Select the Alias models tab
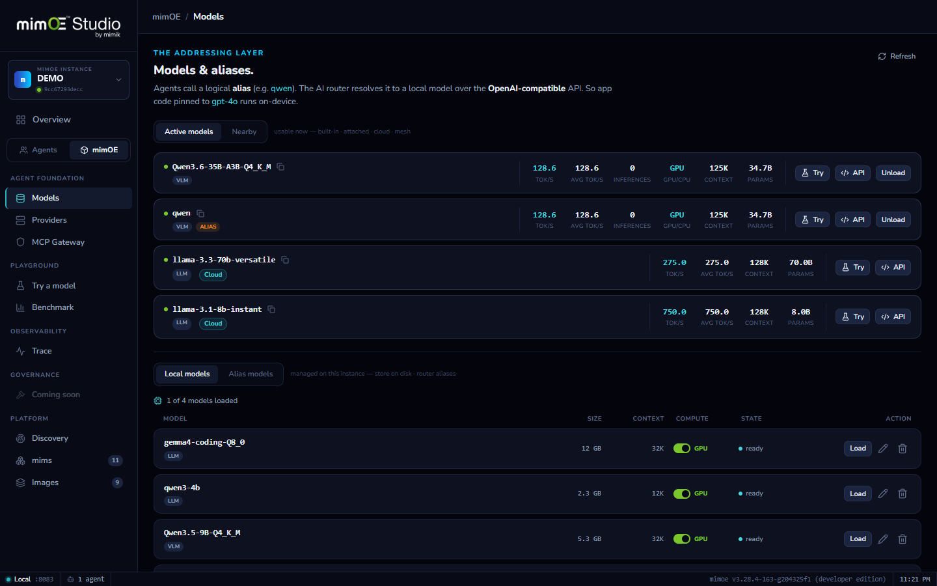Screen dimensions: 937x586 251,374
